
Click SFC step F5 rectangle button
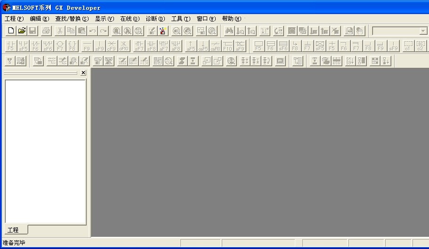[258, 46]
